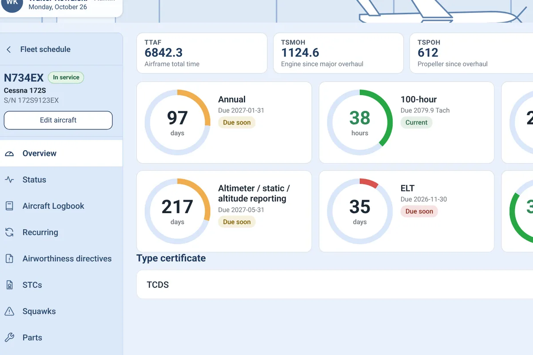Open the TSPOH propeller overhaul card
Screen dimensions: 533x355
click(x=471, y=53)
